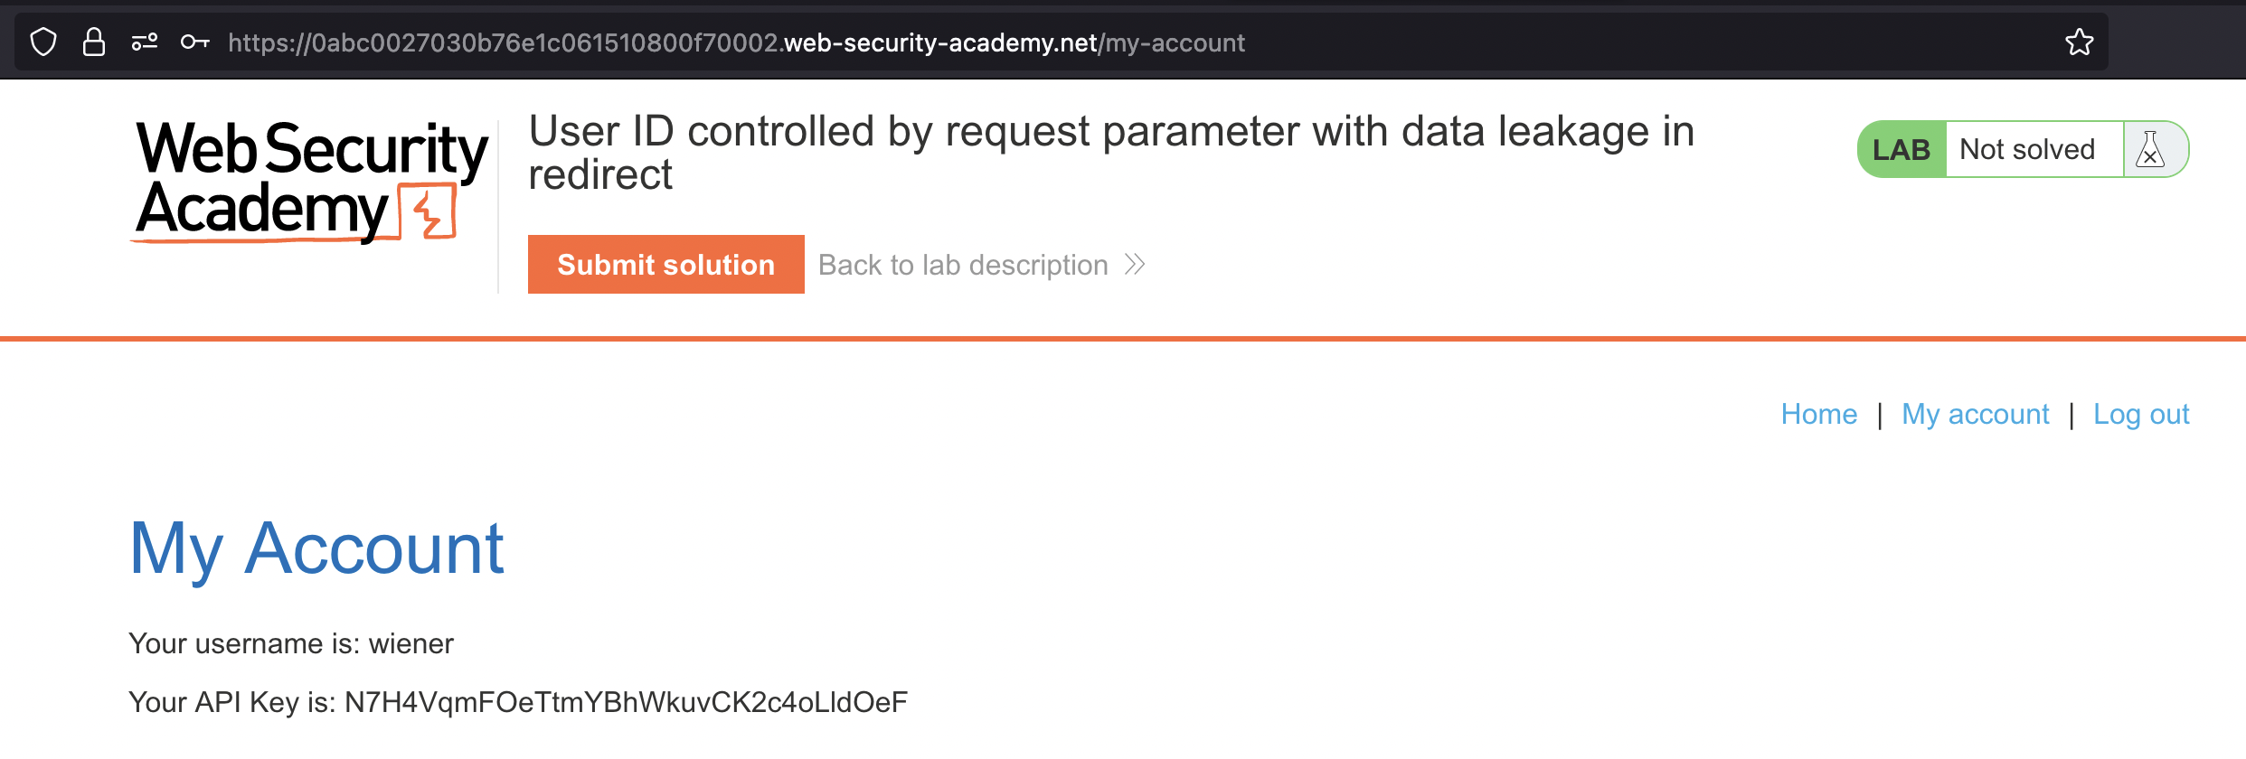
Task: Click the site security padlock icon
Action: pos(94,42)
